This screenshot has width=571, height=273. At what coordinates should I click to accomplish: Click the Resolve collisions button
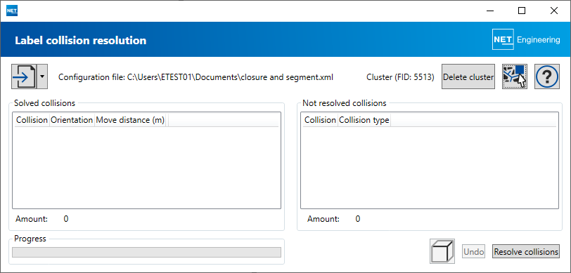pos(526,251)
